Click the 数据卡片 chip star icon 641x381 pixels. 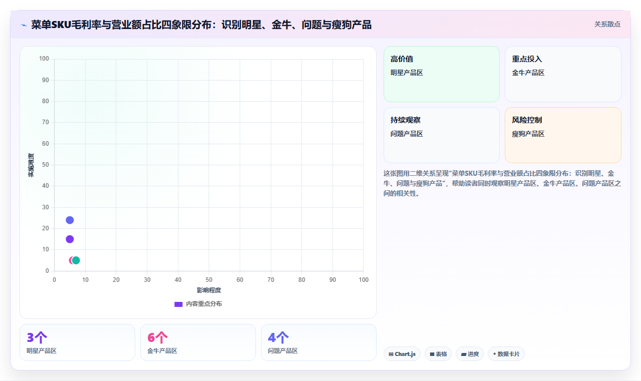pos(494,354)
